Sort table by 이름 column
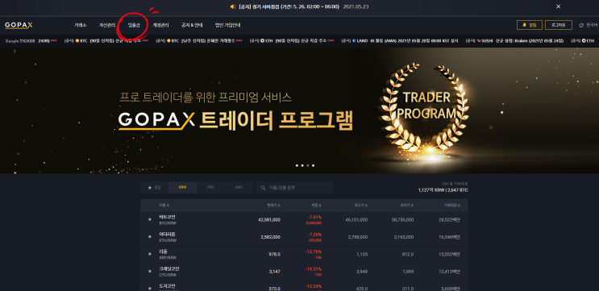Screen dimensions: 599x291 [x=164, y=206]
